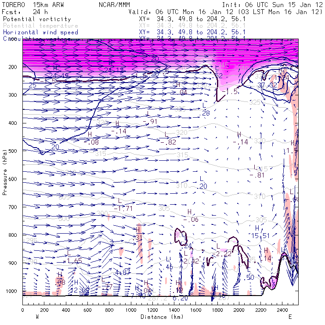Screen dimensions: 325x325
Task: Click the 'Pressure (hPa)' vertical axis title
Action: (x=4, y=172)
